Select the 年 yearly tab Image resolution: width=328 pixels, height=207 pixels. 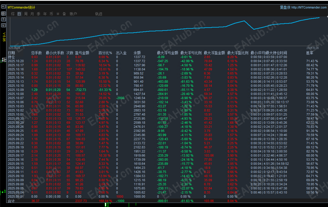45,14
